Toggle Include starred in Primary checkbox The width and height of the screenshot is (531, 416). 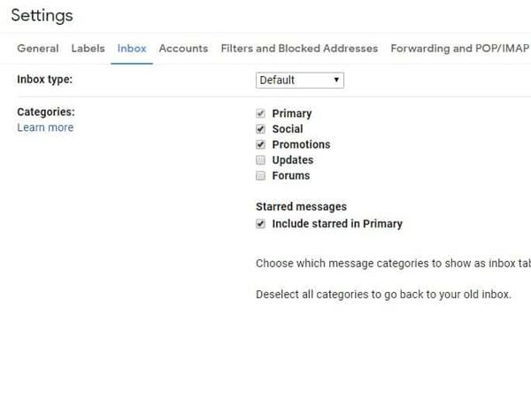tap(260, 225)
